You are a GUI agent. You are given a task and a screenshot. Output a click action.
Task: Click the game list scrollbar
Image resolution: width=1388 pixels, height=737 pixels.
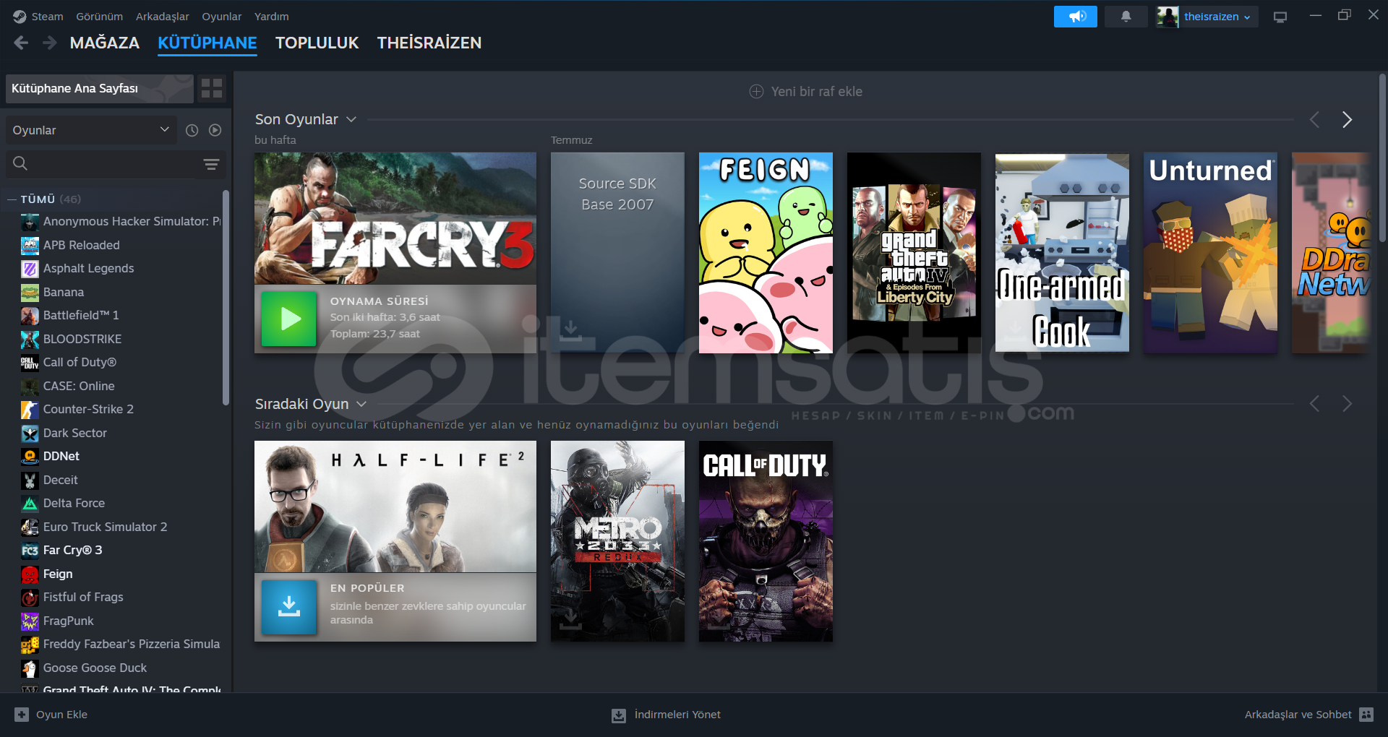pyautogui.click(x=226, y=298)
